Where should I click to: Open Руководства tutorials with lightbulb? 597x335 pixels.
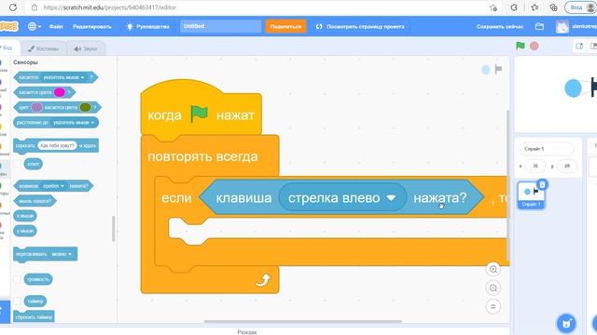click(x=147, y=27)
